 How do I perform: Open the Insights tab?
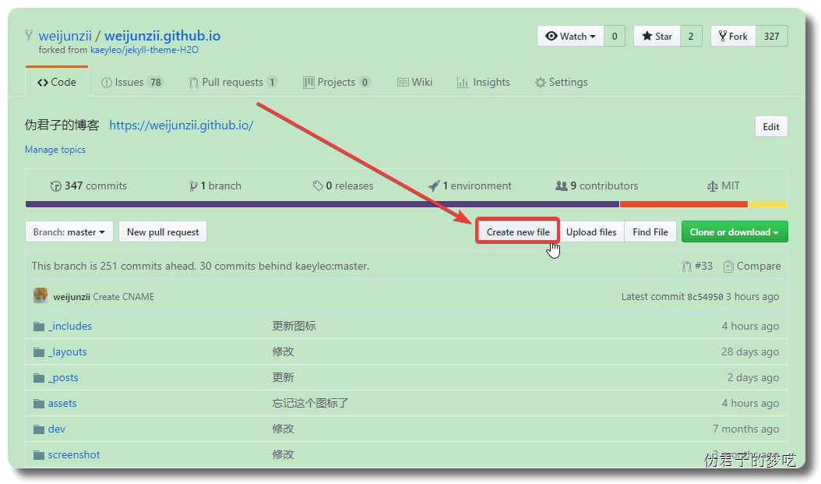[483, 83]
